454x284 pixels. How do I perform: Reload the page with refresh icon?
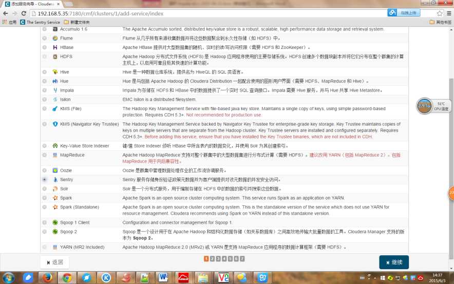coord(24,13)
